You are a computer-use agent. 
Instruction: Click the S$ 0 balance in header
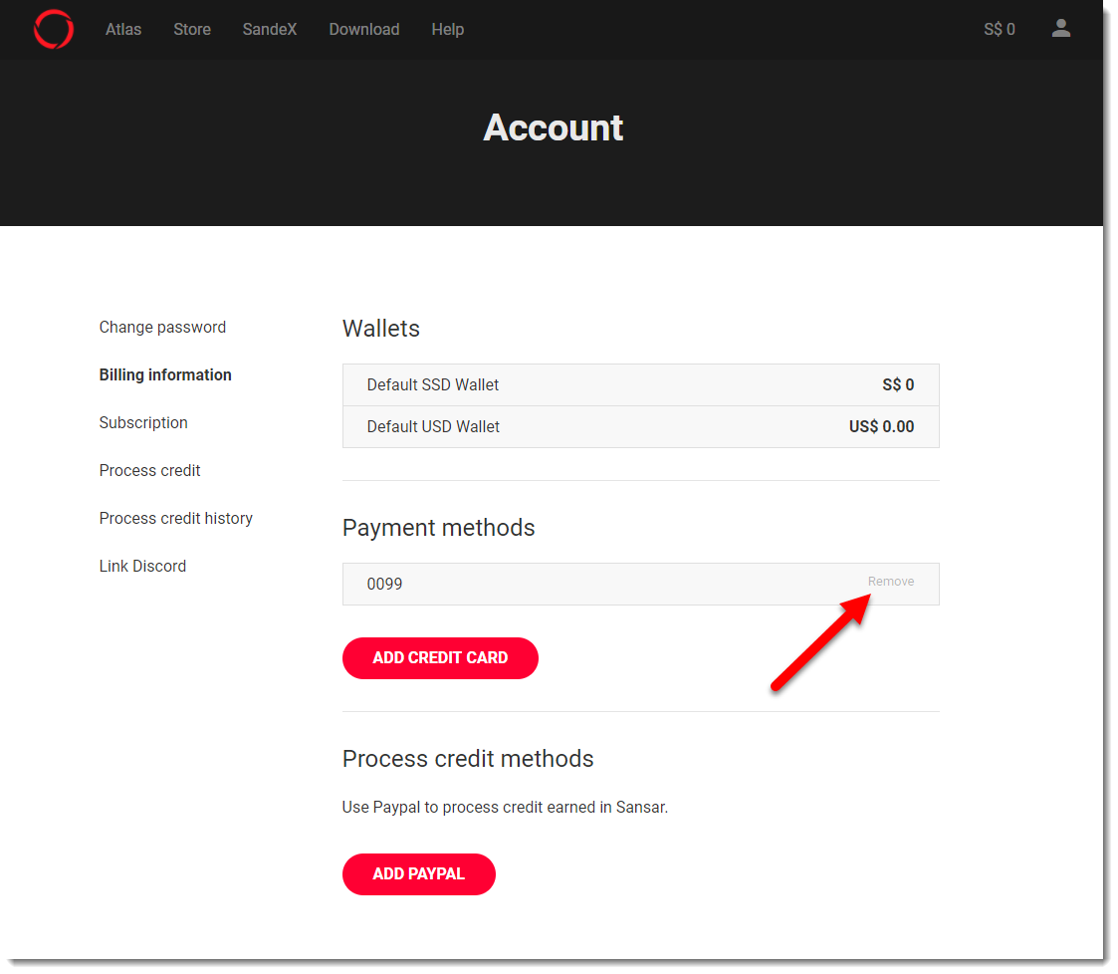1000,30
